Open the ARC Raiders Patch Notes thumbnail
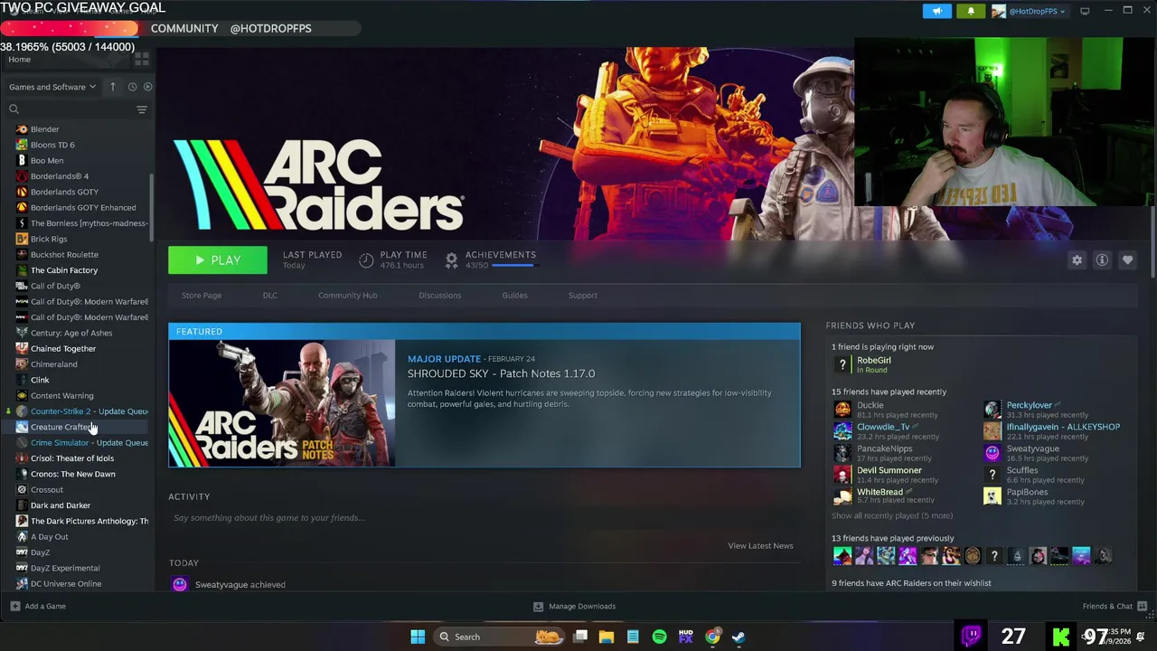This screenshot has height=651, width=1157. [282, 403]
